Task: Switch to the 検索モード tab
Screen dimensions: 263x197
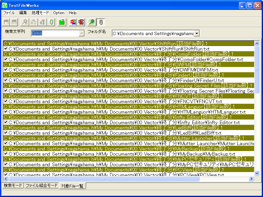Action: click(13, 186)
